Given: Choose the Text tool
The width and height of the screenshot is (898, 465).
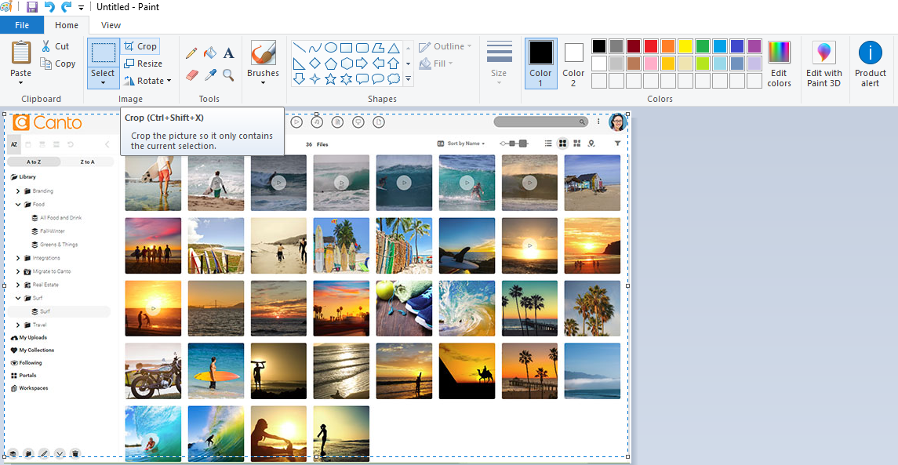Looking at the screenshot, I should [x=228, y=53].
